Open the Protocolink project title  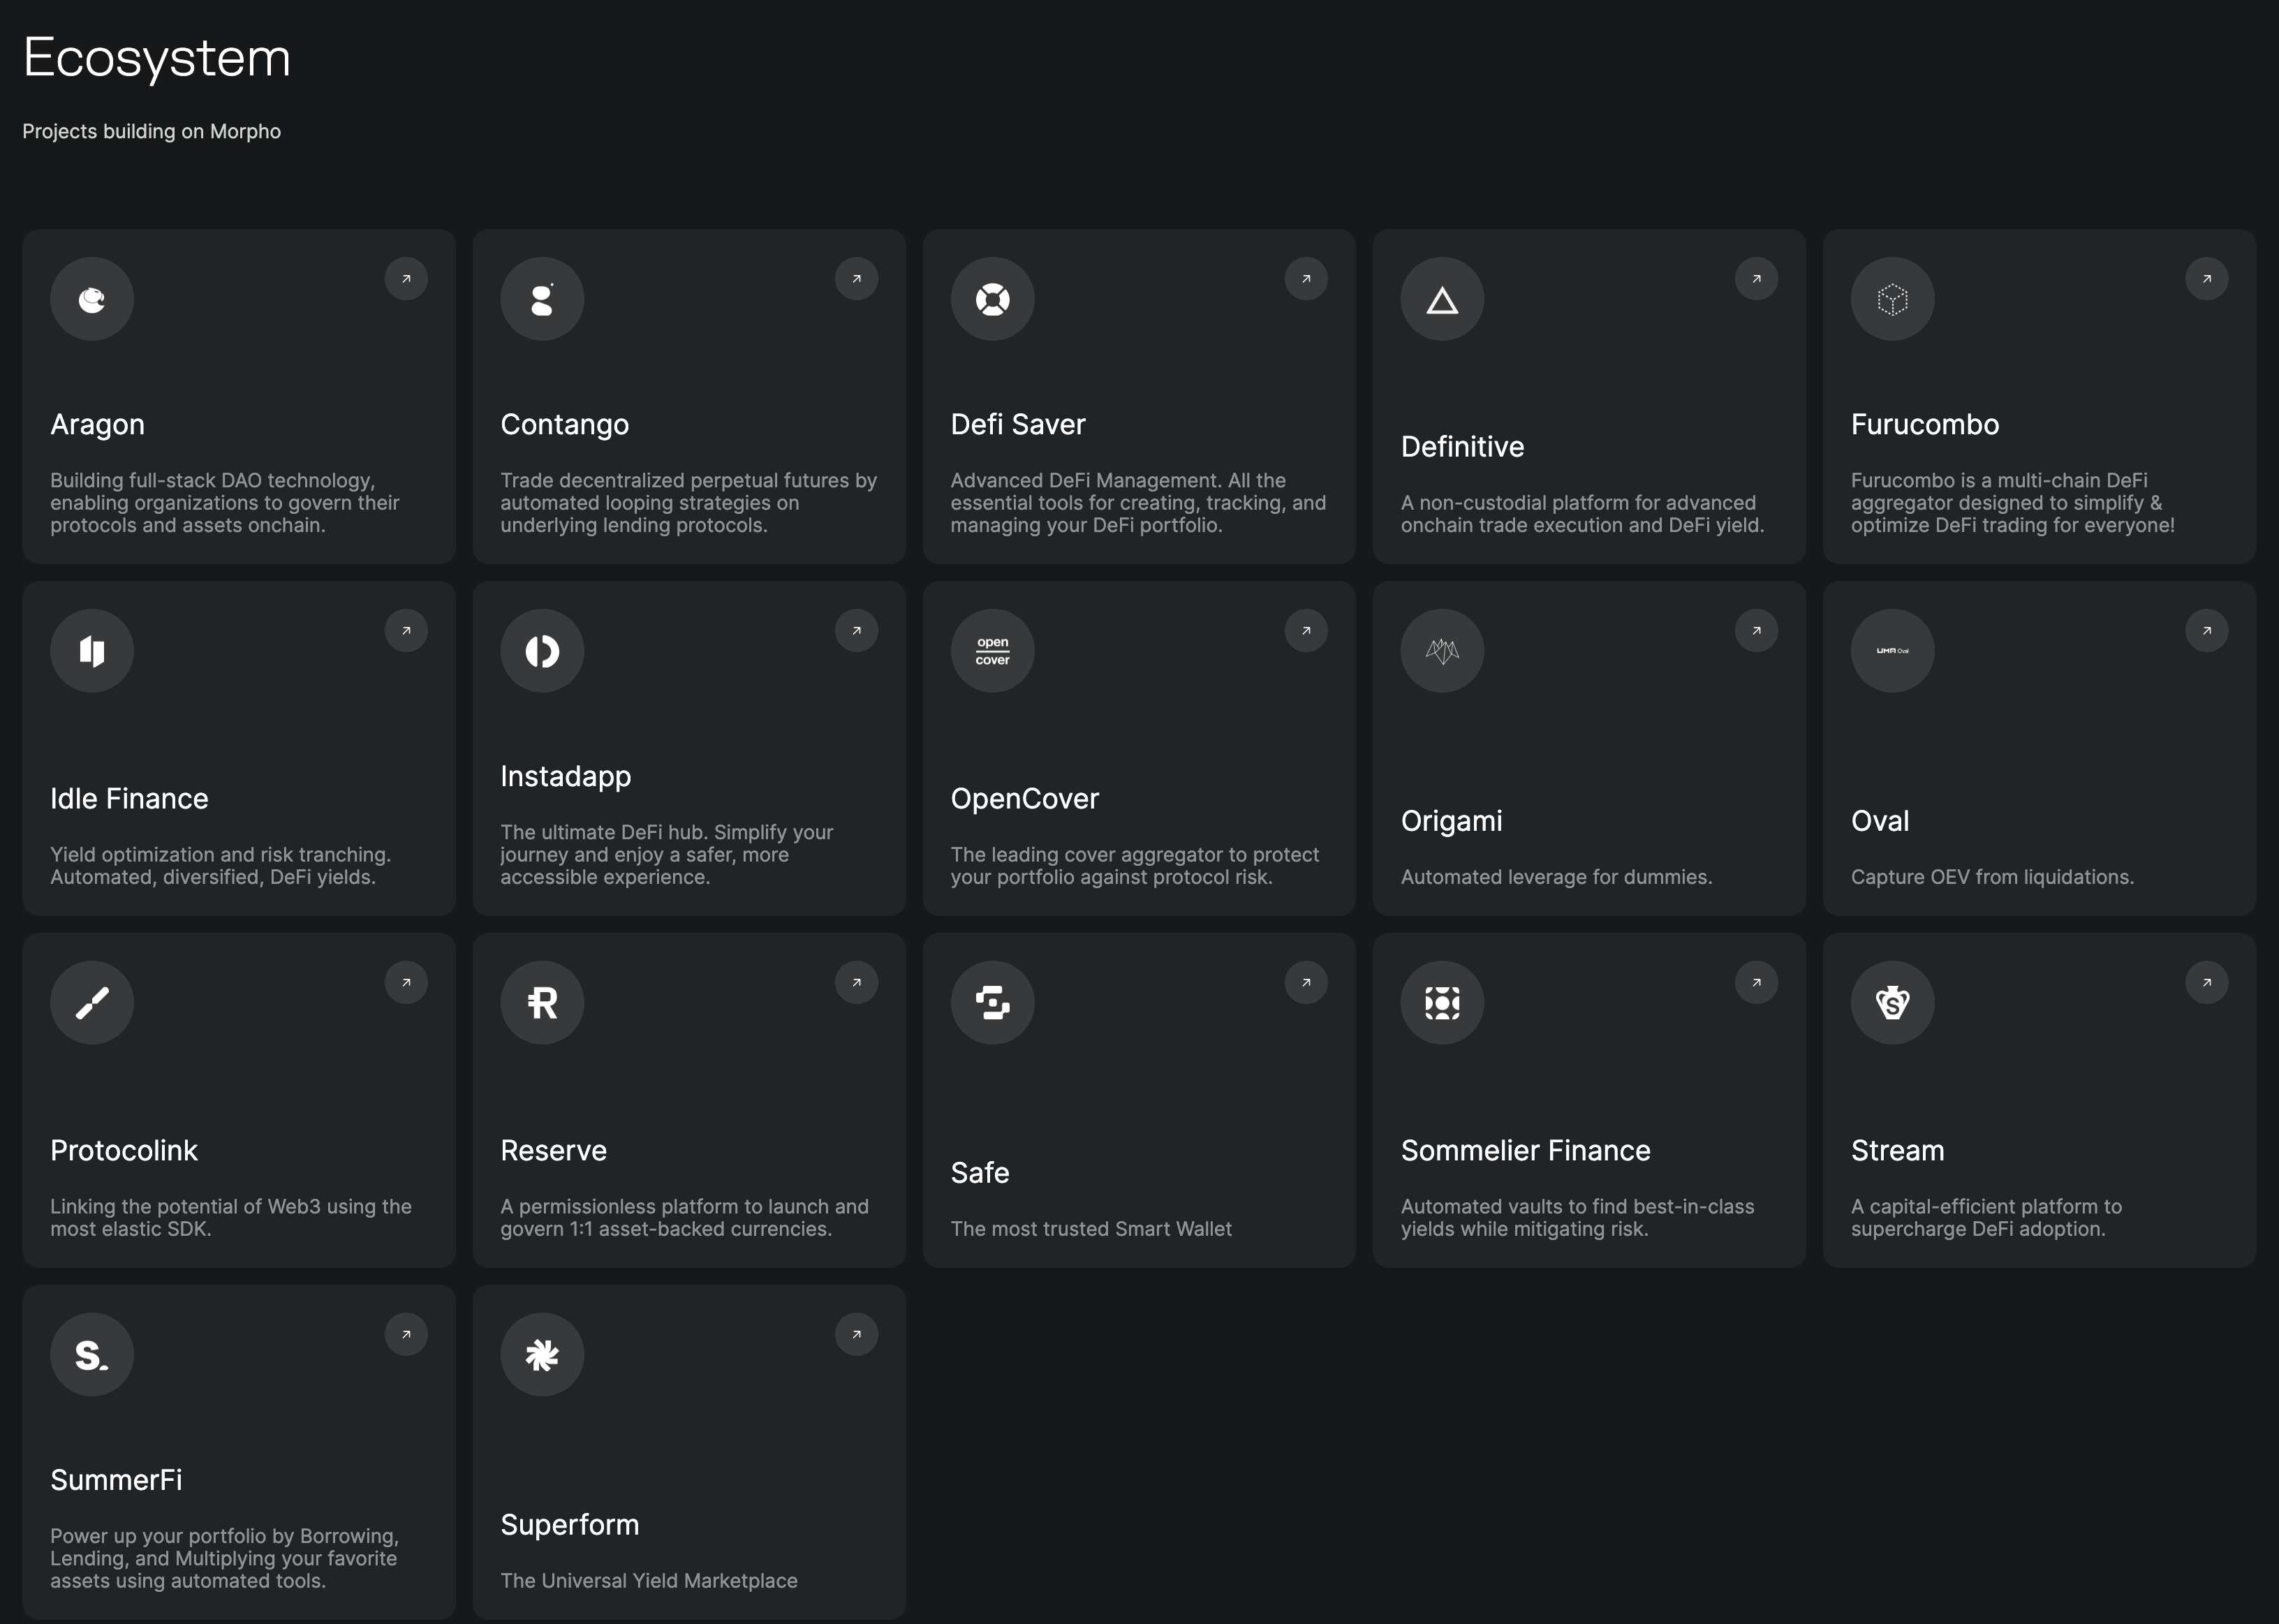124,1151
